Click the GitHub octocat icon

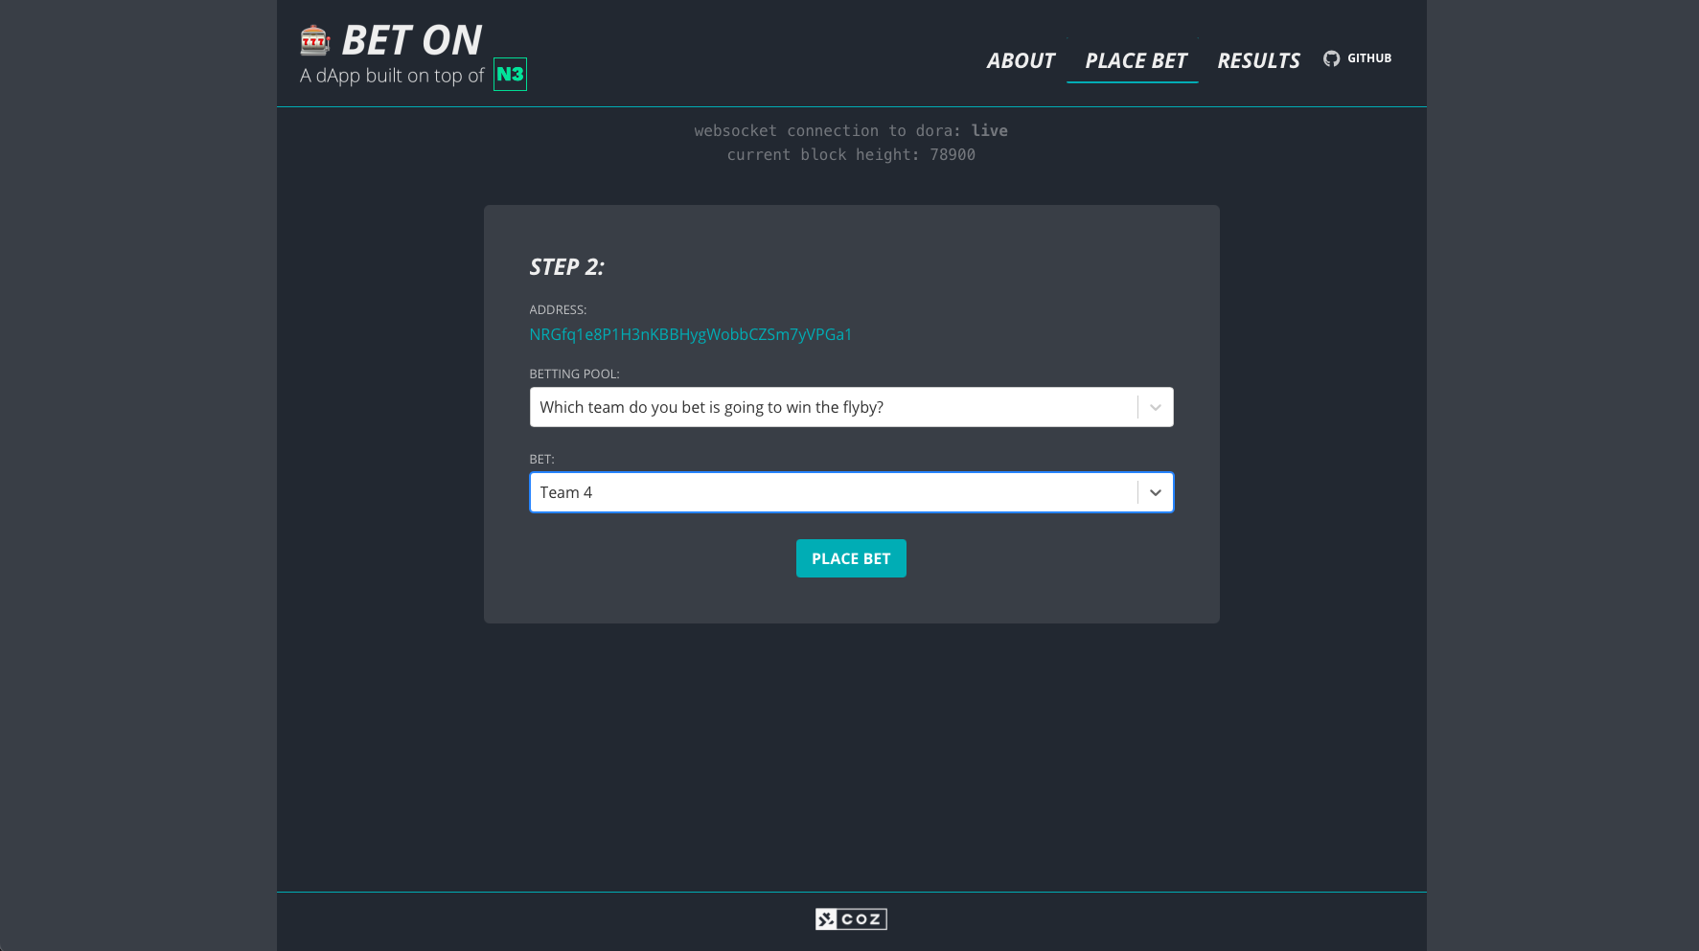1331,58
